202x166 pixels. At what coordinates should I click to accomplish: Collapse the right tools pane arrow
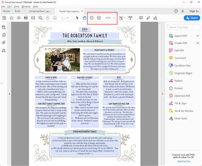(x=163, y=94)
